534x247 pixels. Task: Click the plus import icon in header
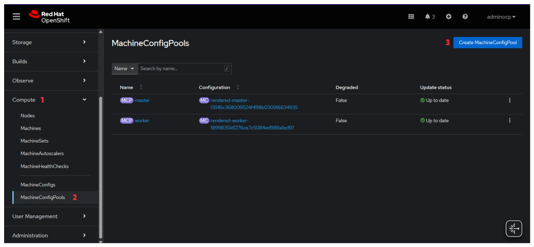point(449,16)
